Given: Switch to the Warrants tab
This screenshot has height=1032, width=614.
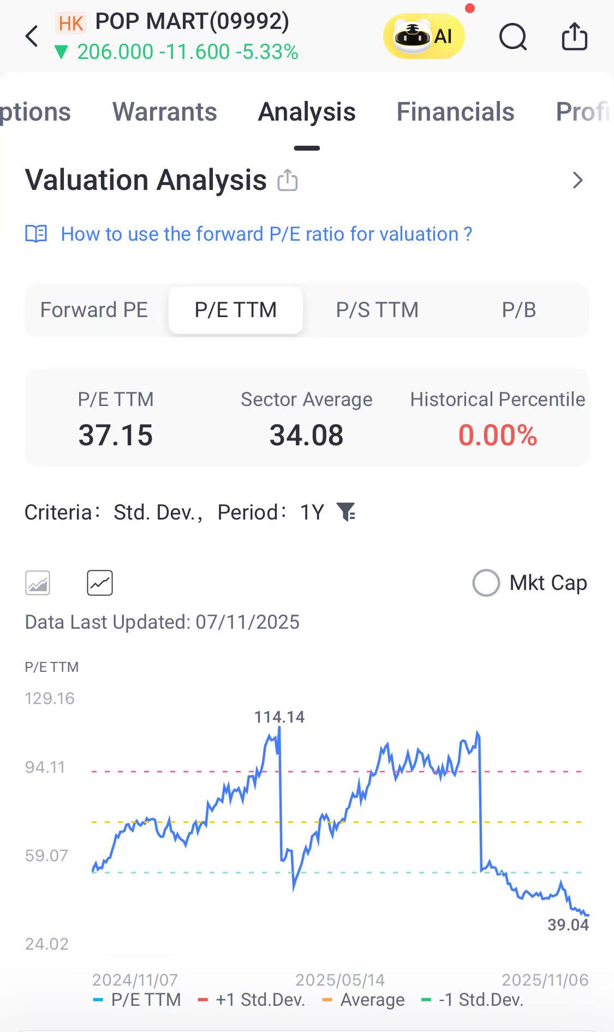Looking at the screenshot, I should click(165, 112).
